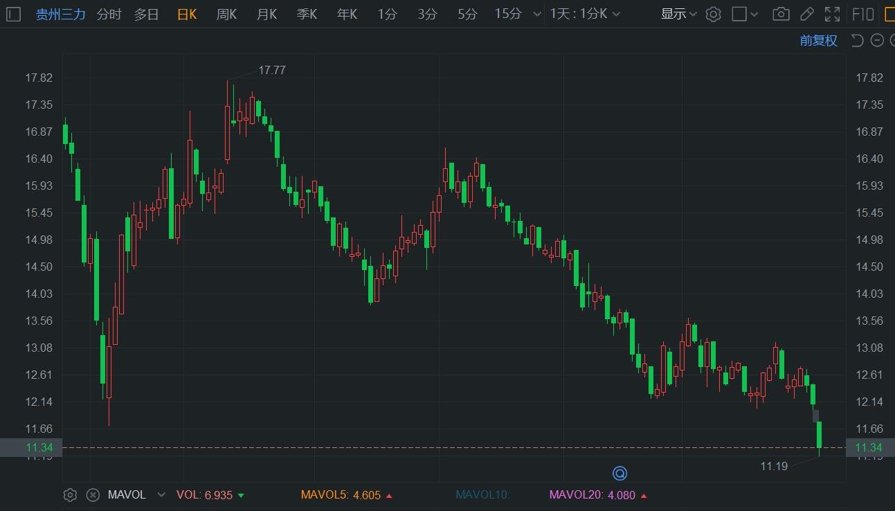The width and height of the screenshot is (895, 511).
Task: Expand the MAVOL indicator dropdown
Action: click(162, 494)
